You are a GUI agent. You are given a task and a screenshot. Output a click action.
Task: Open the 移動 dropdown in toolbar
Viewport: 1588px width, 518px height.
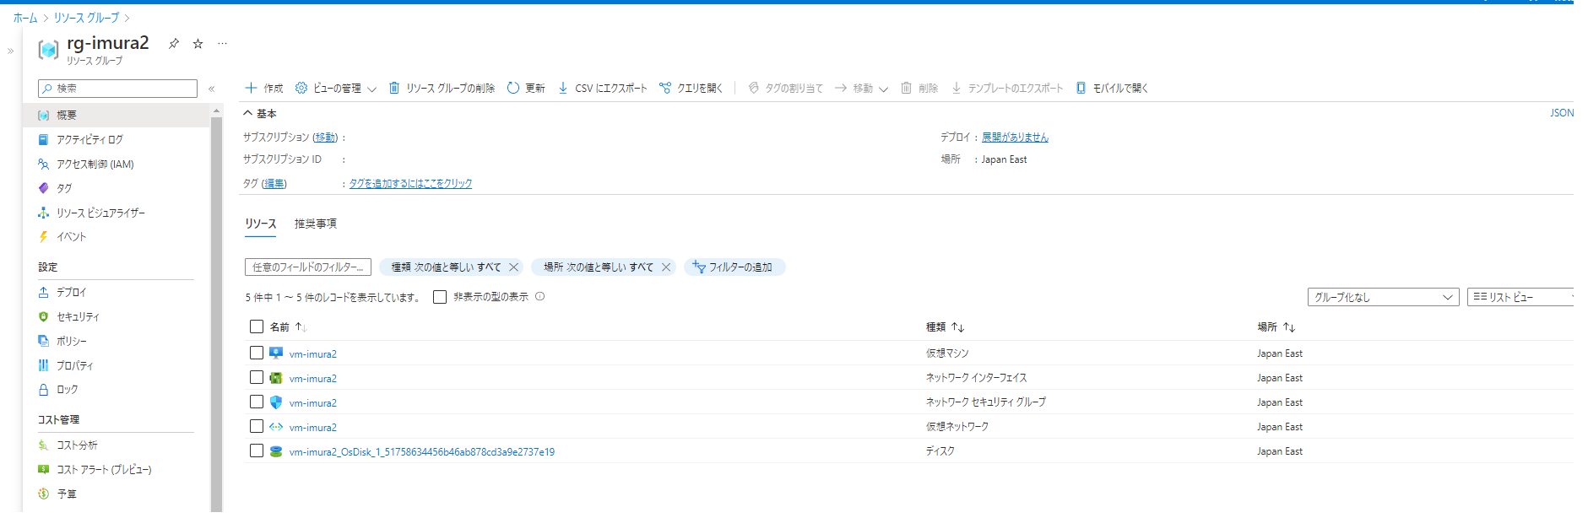(861, 88)
